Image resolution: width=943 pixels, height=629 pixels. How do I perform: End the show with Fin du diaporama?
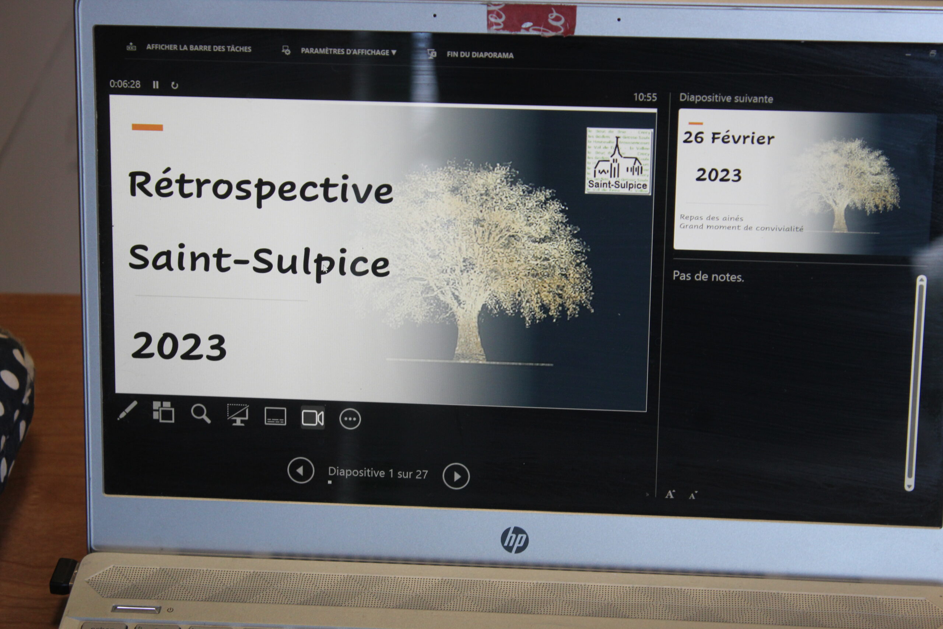[480, 55]
